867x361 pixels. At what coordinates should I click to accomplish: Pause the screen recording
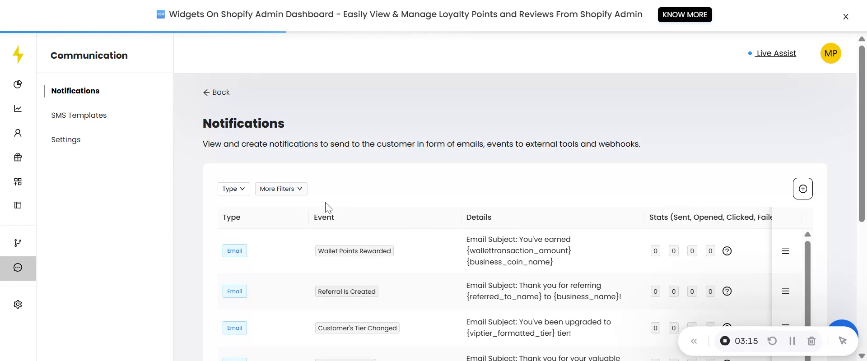792,341
